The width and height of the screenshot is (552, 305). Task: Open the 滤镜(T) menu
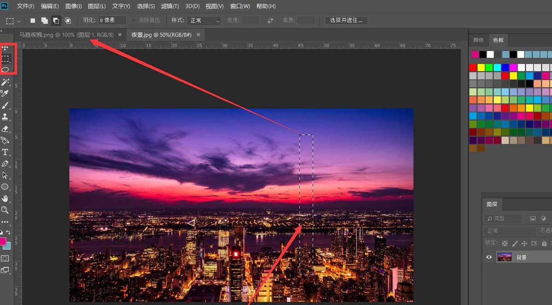tap(170, 6)
